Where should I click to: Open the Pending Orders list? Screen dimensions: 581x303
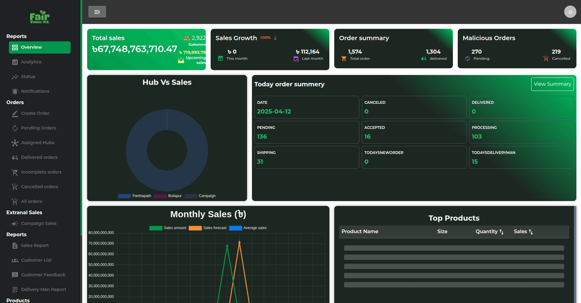pyautogui.click(x=40, y=128)
